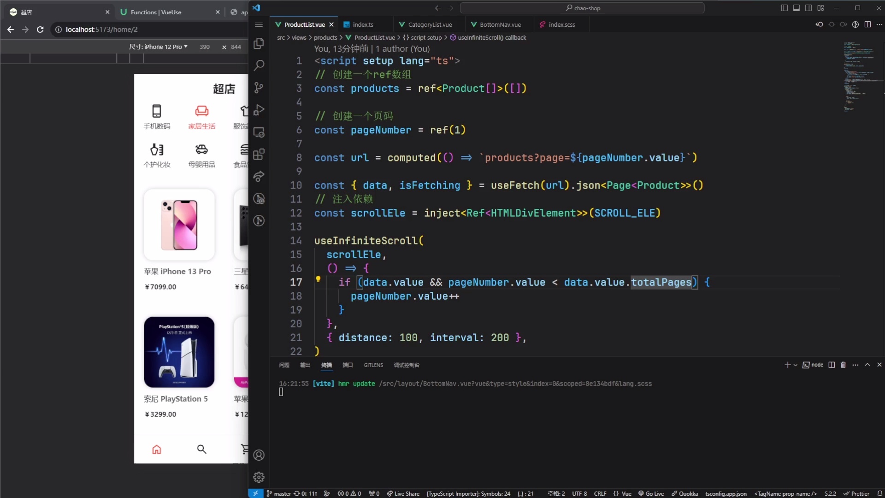Open Source Control view
Image resolution: width=885 pixels, height=498 pixels.
pyautogui.click(x=259, y=88)
